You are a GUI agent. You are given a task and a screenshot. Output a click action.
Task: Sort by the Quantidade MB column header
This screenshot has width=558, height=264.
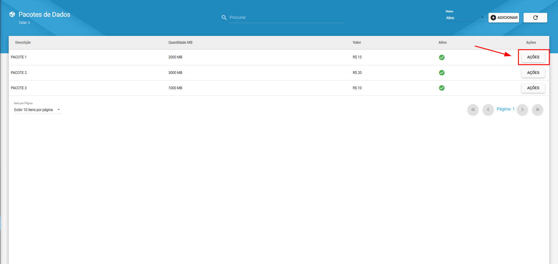180,43
